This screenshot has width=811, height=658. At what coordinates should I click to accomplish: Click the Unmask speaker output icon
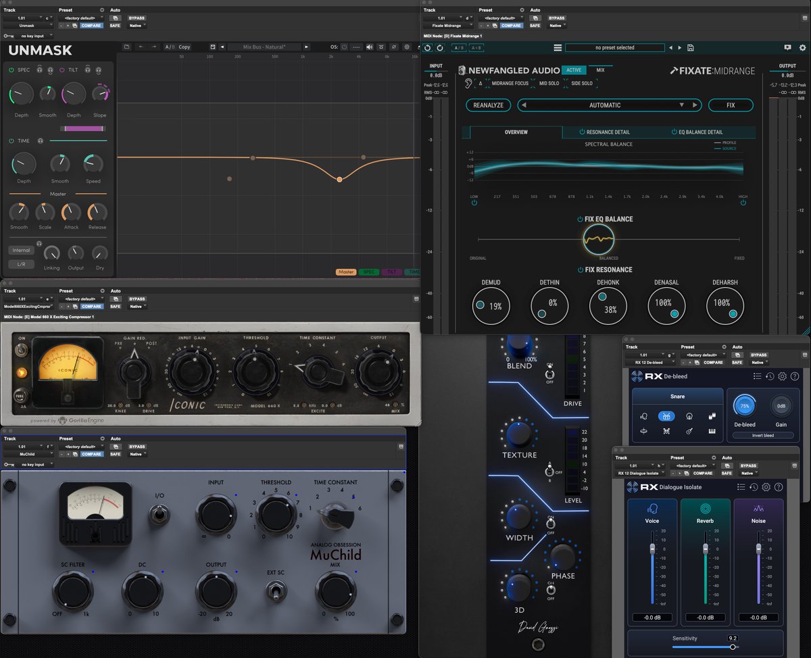tap(369, 47)
